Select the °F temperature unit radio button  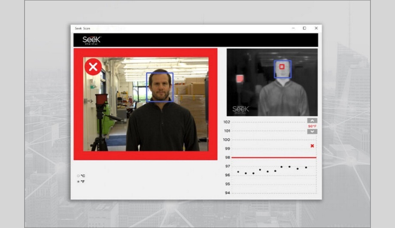(78, 181)
